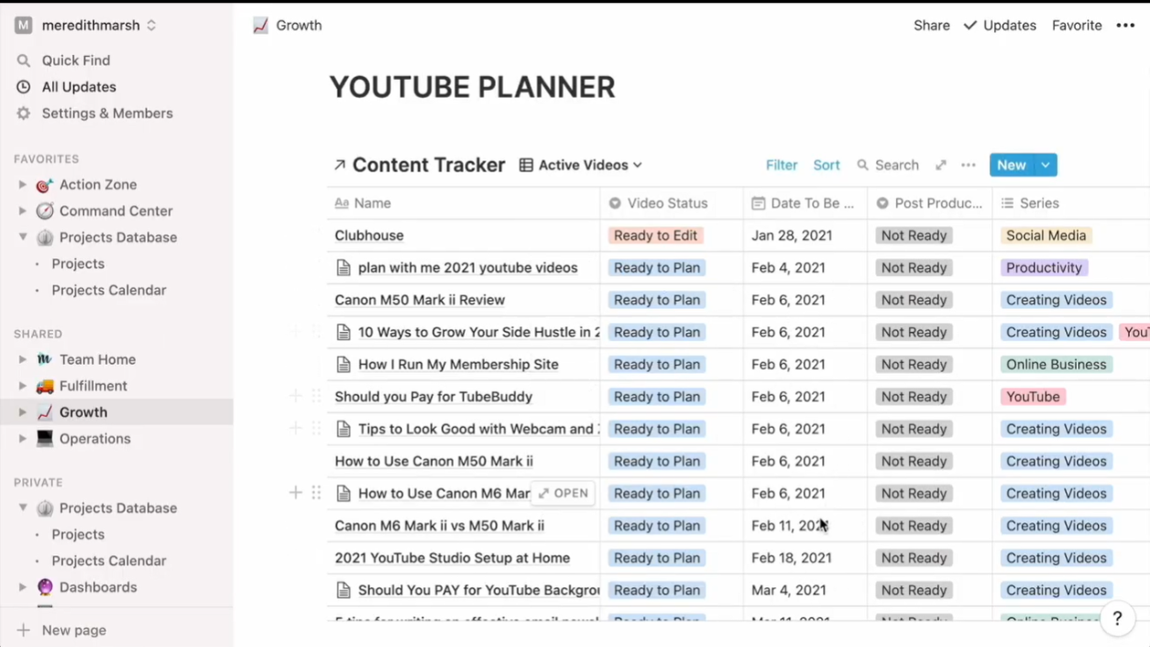Screen dimensions: 1150x647
Task: Click Sort in the database toolbar
Action: 827,165
